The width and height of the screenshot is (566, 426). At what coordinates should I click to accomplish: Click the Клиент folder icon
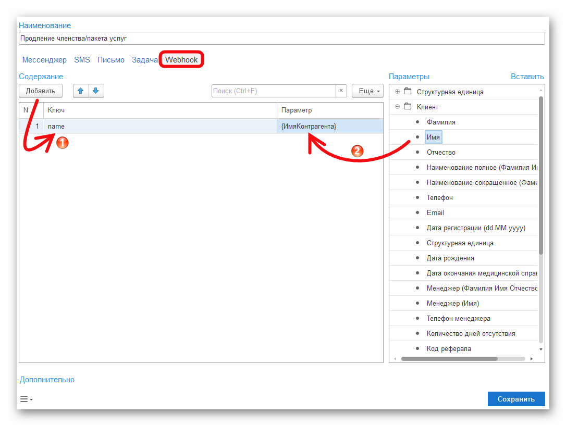click(x=408, y=107)
